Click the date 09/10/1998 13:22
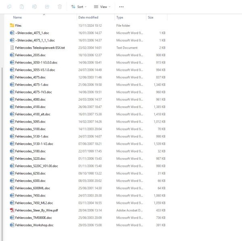The image size is (242, 241). click(x=90, y=173)
